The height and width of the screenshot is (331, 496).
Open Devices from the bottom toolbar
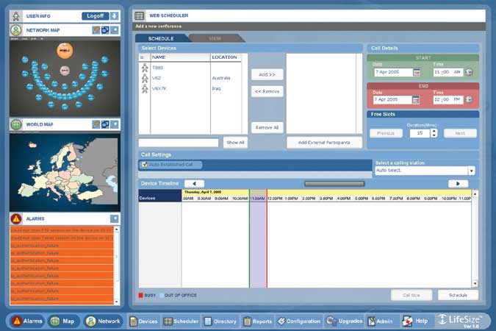(143, 321)
